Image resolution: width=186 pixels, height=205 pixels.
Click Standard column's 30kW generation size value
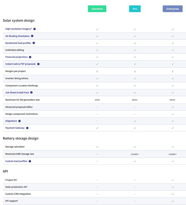pyautogui.click(x=97, y=100)
